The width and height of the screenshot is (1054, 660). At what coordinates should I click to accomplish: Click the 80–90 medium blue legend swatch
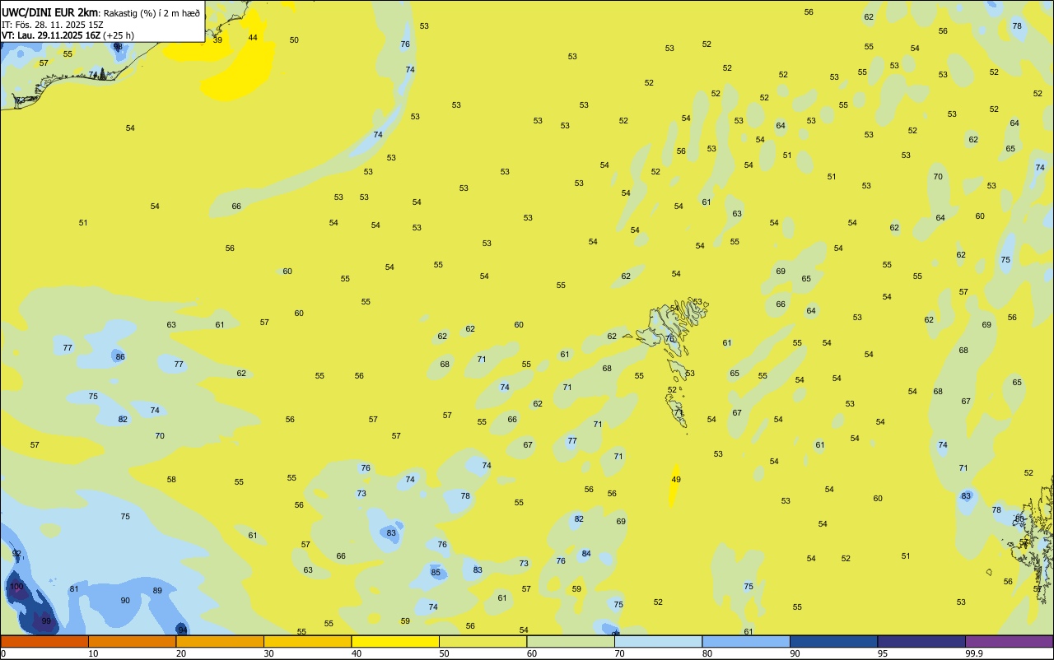(746, 641)
